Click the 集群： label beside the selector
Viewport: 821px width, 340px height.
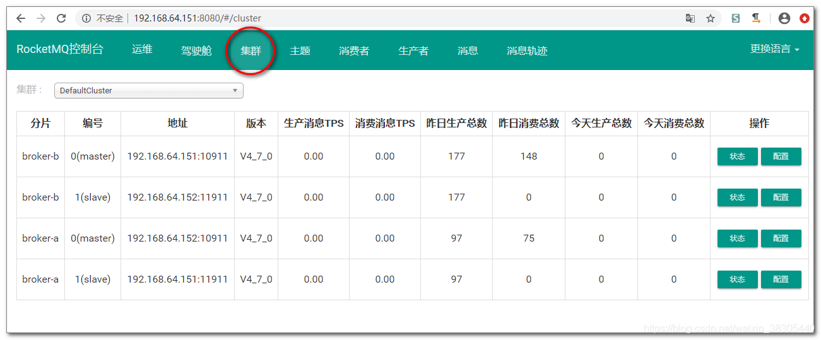pyautogui.click(x=30, y=90)
